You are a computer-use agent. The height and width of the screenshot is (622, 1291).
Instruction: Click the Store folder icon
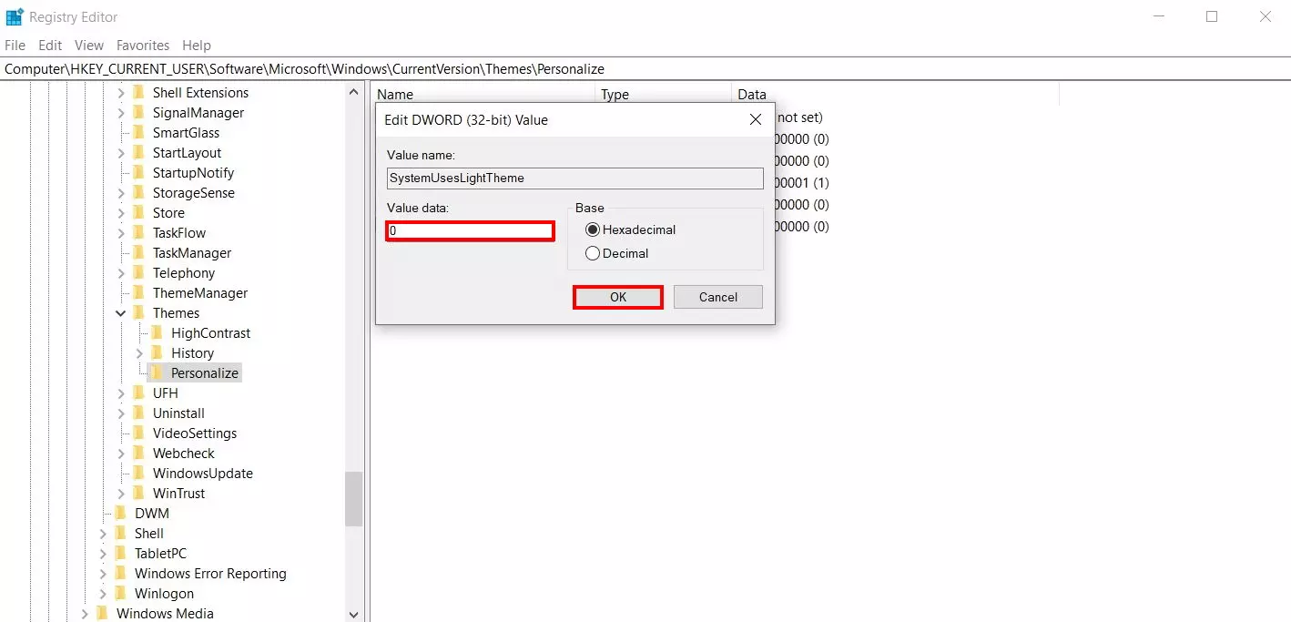pyautogui.click(x=138, y=212)
